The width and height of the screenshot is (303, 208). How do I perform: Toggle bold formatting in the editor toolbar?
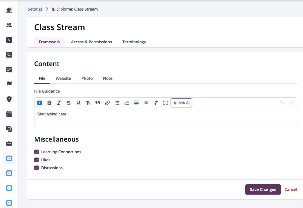[x=49, y=103]
